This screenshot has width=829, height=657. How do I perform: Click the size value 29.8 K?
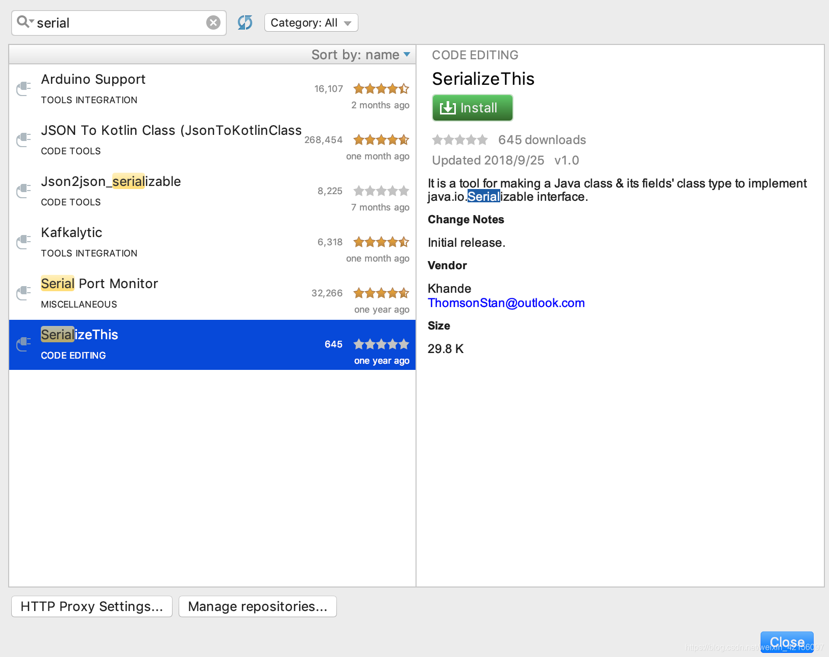446,349
